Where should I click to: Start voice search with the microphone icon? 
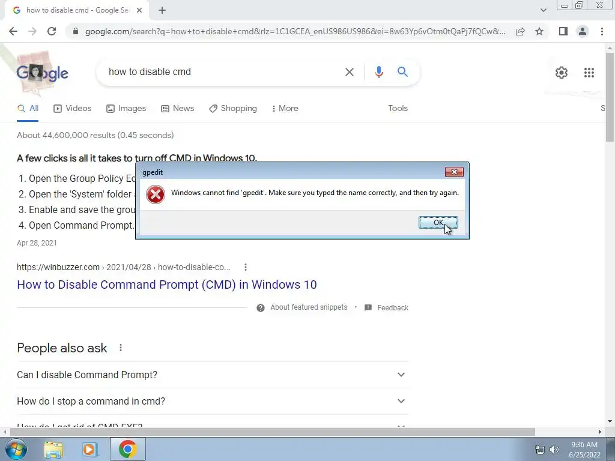[378, 72]
